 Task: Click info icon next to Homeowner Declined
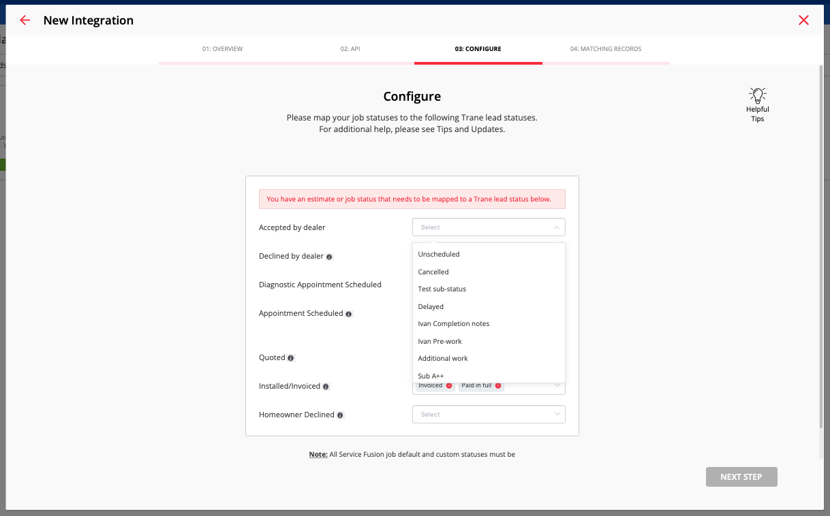coord(340,415)
